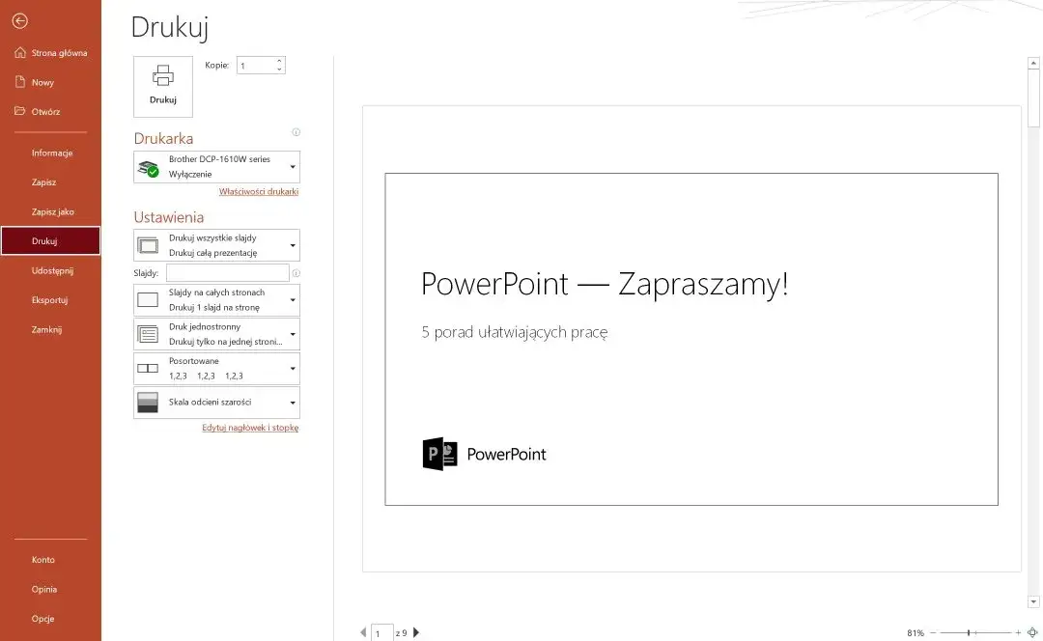Click the full page slide layout icon
The height and width of the screenshot is (641, 1043).
coord(148,300)
